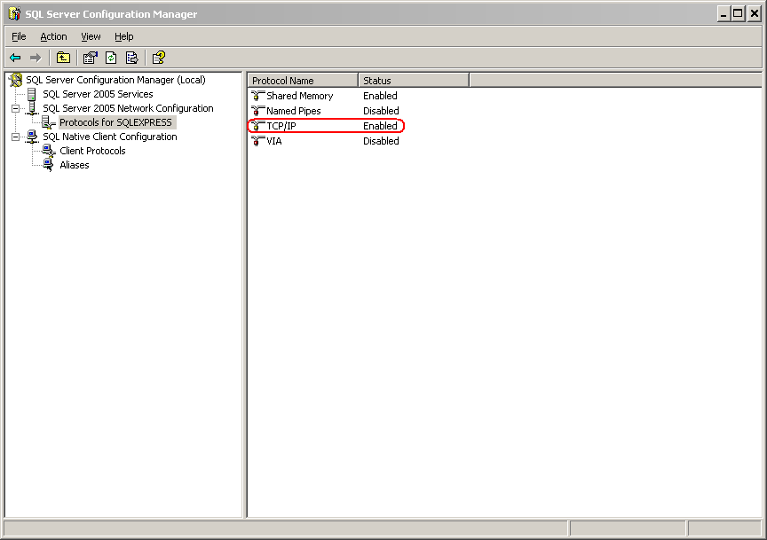
Task: Click the SQL Server 2005 Network Configuration icon
Action: (32, 108)
